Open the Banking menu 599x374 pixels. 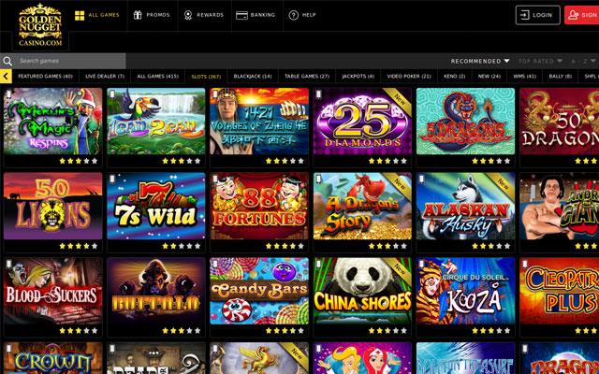pyautogui.click(x=256, y=15)
